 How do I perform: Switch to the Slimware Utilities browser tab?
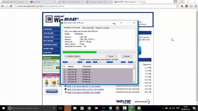(99, 2)
